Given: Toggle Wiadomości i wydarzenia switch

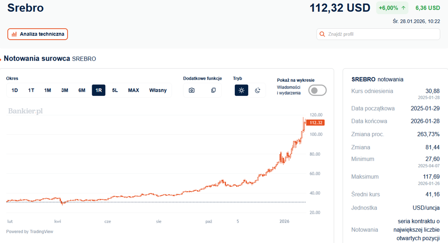Looking at the screenshot, I should [x=317, y=90].
